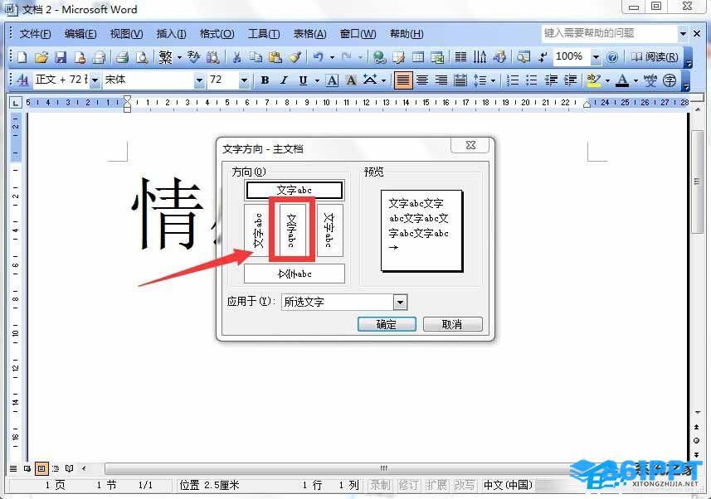The width and height of the screenshot is (711, 499).
Task: Open the font size dropdown 72
Action: (244, 80)
